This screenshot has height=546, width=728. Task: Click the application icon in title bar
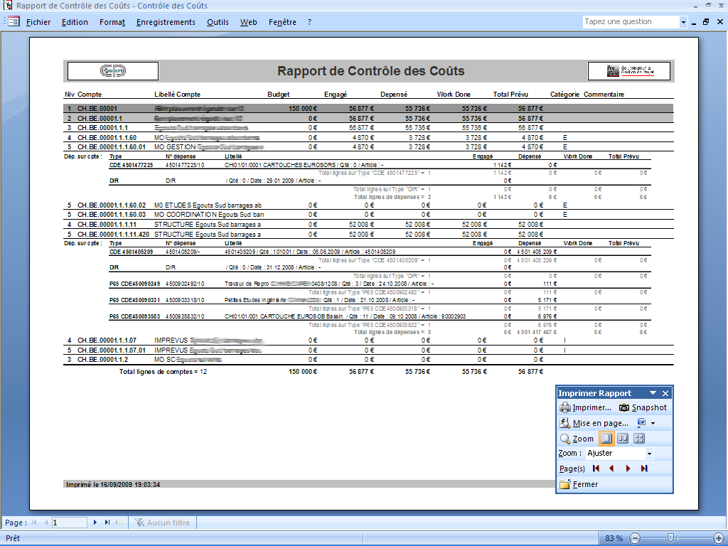7,6
